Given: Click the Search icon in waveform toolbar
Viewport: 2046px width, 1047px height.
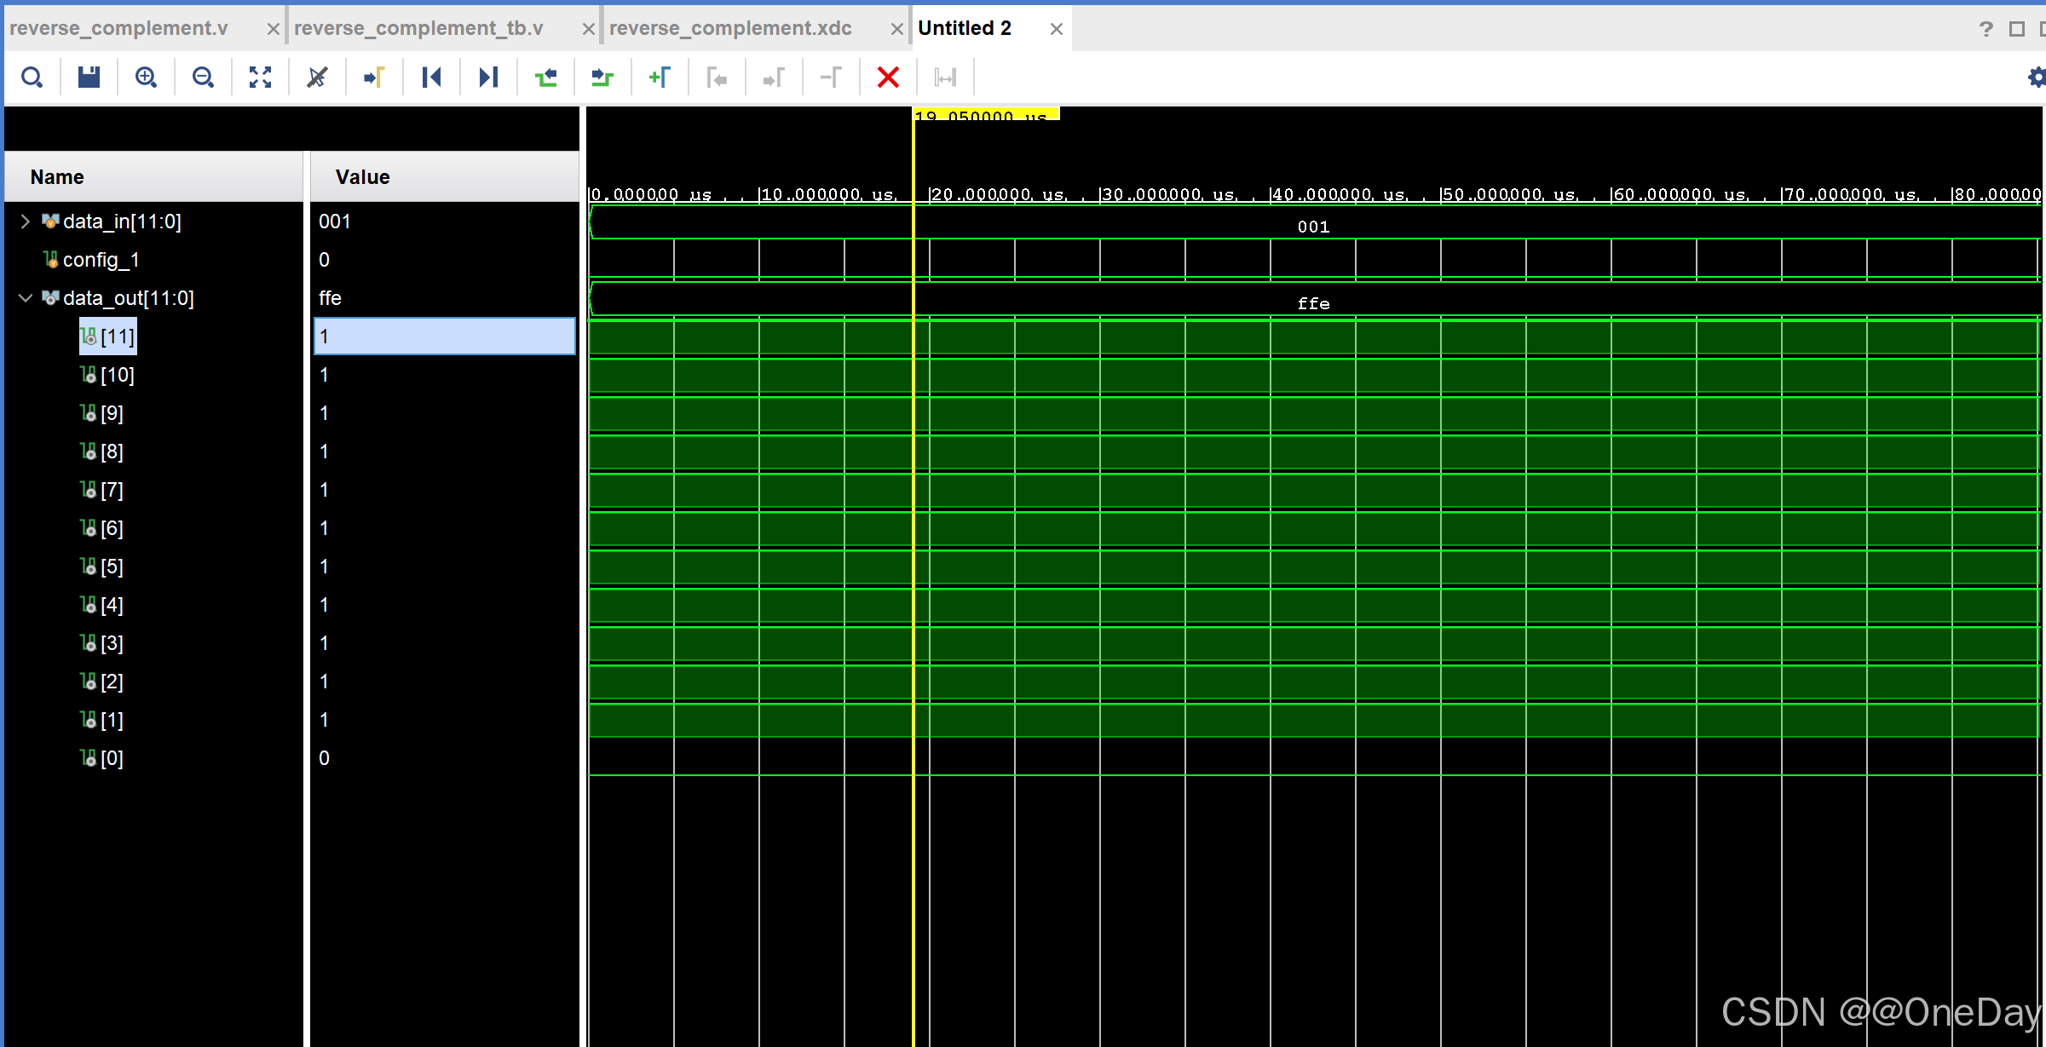Looking at the screenshot, I should coord(32,78).
